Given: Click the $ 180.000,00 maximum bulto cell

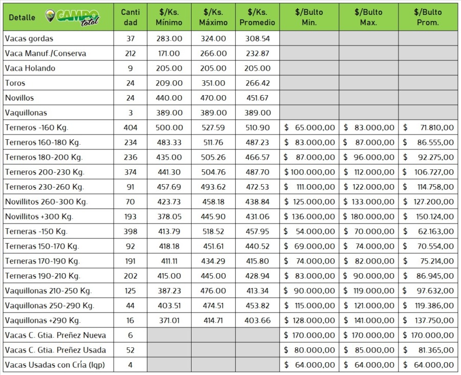Looking at the screenshot, I should click(x=368, y=216).
